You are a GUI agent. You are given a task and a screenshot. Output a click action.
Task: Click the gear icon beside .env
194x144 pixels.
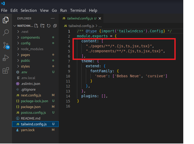pos(18,72)
